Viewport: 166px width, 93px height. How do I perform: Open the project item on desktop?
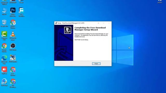160,2
